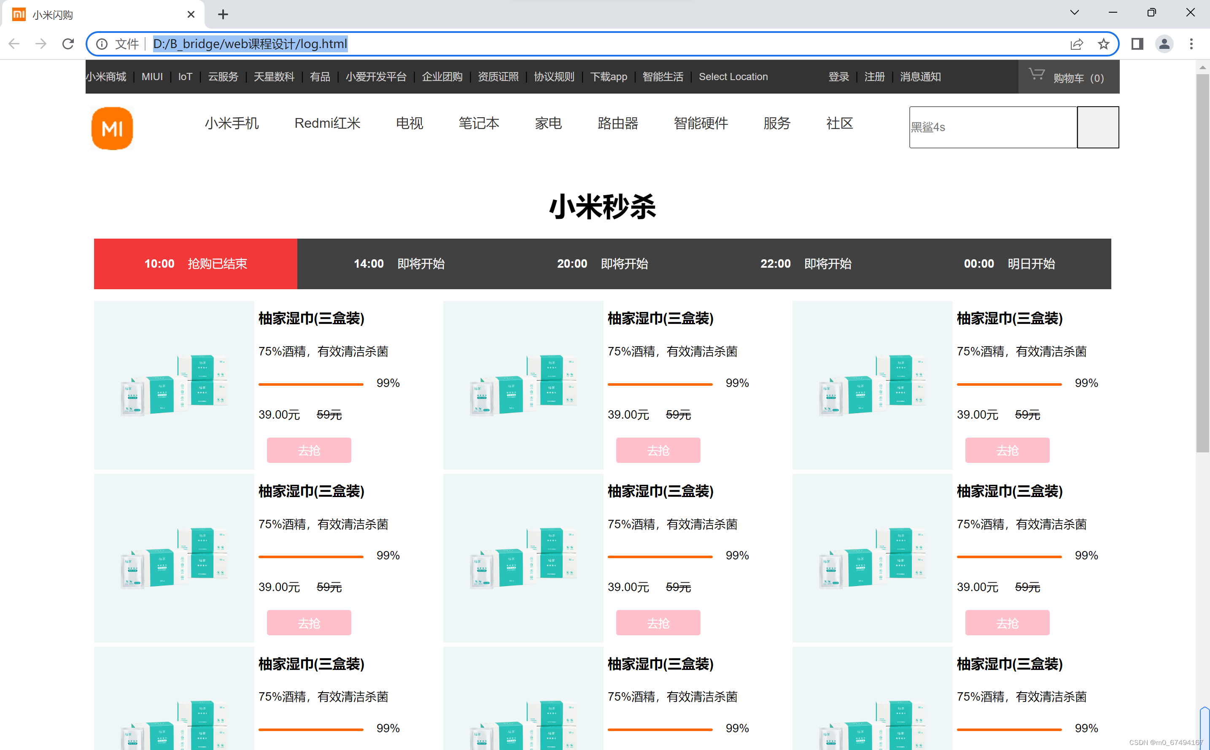Screen dimensions: 1210x750
Task: Open 电视 navigation menu
Action: (x=409, y=123)
